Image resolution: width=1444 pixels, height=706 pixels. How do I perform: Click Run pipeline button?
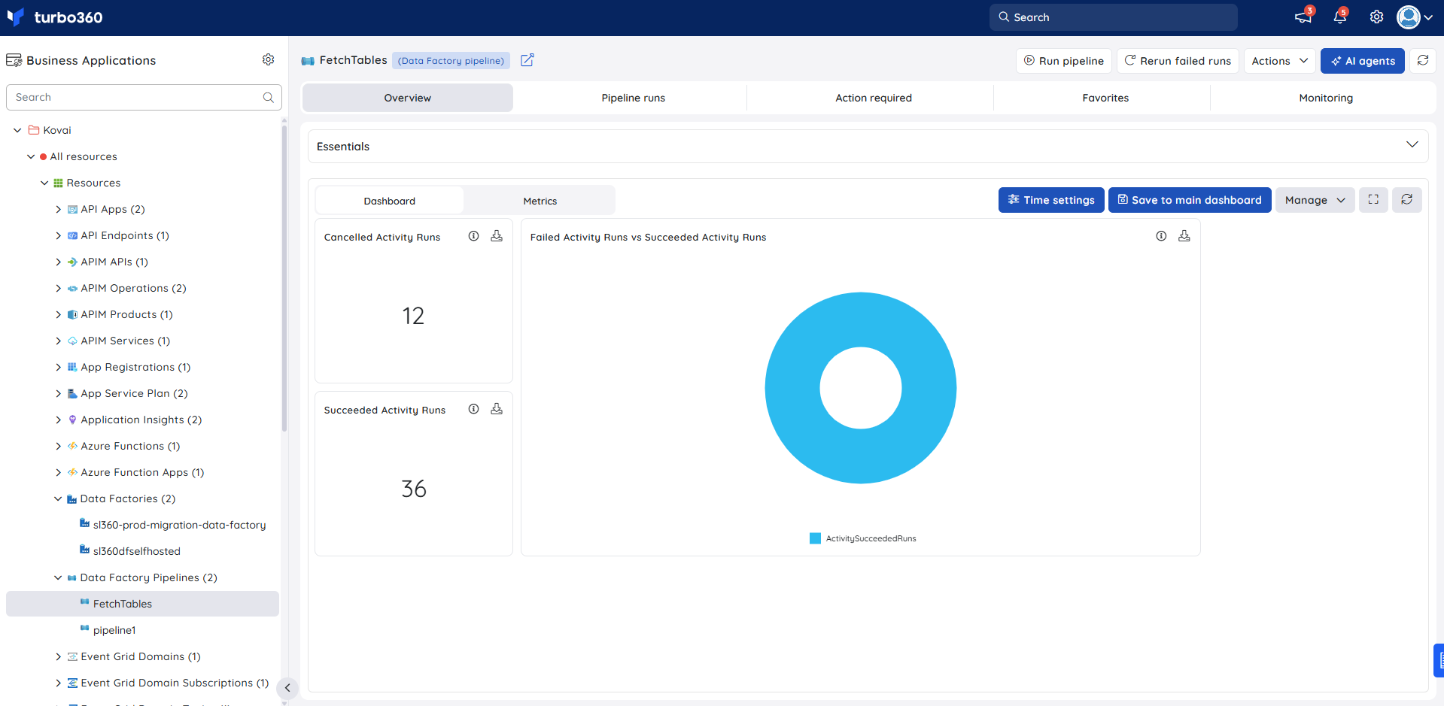(1064, 61)
